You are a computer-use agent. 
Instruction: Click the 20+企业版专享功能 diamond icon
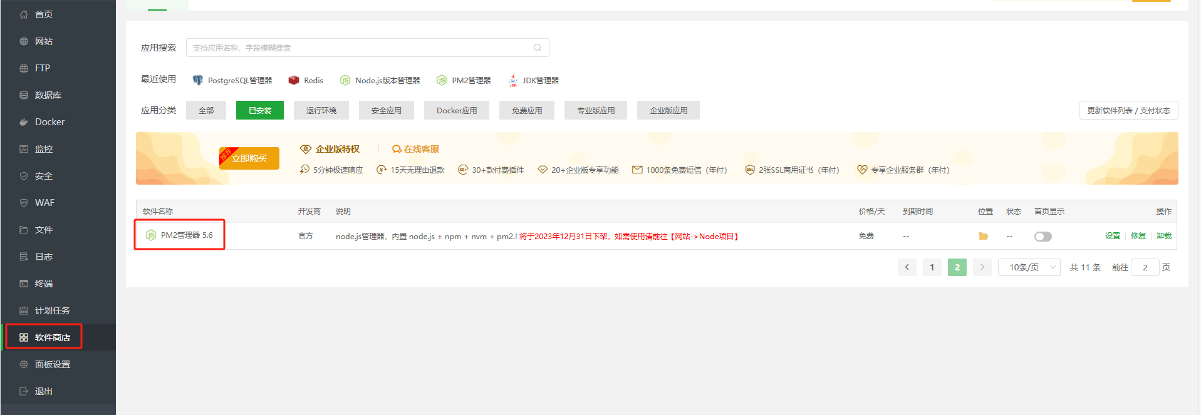543,170
